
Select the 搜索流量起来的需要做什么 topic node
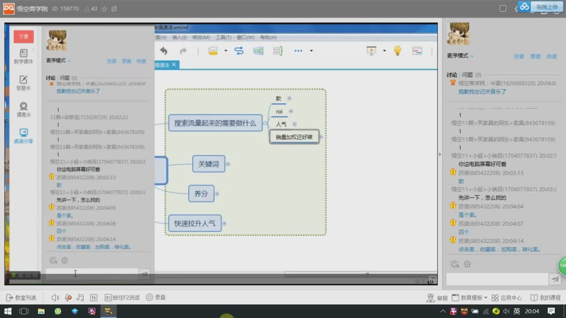click(x=215, y=123)
